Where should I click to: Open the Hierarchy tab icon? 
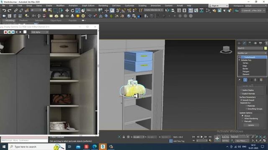pos(250,43)
